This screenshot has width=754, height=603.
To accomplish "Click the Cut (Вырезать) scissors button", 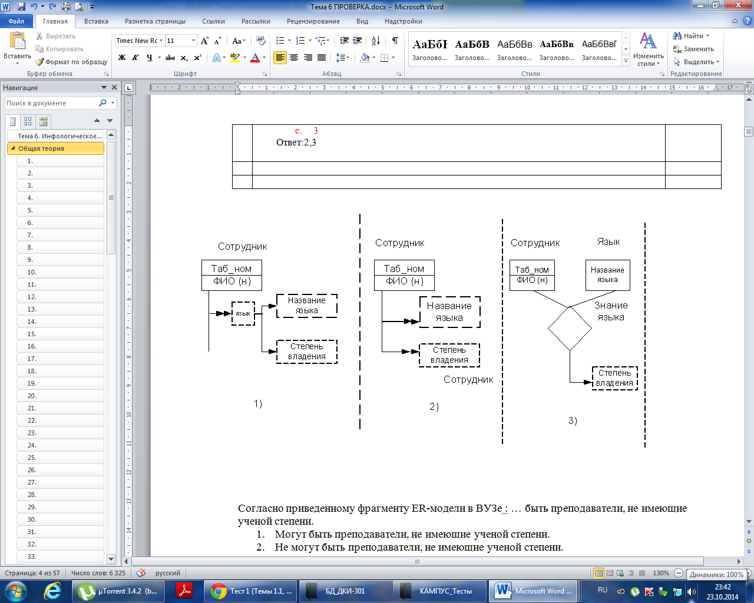I will [x=55, y=36].
